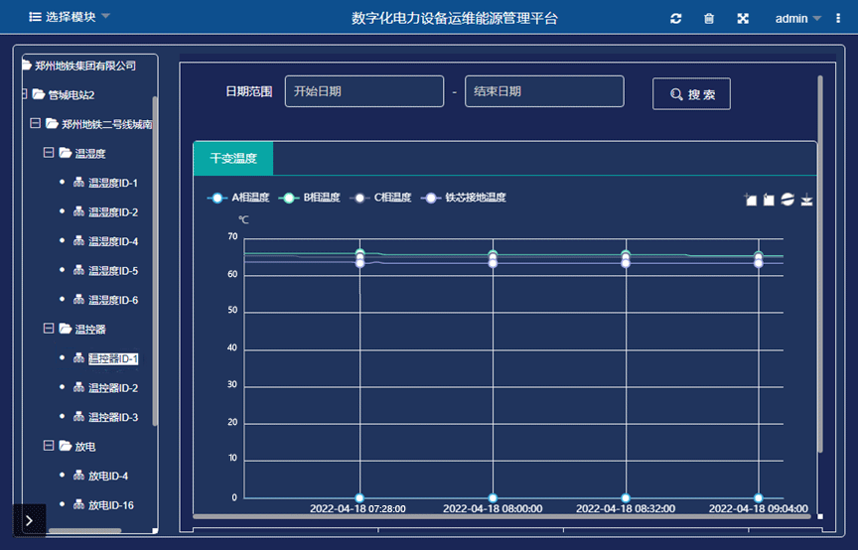Click the folder icon beside 放电
858x550 pixels.
pos(66,446)
